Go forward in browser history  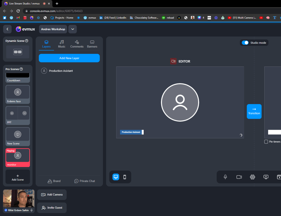[x=11, y=11]
